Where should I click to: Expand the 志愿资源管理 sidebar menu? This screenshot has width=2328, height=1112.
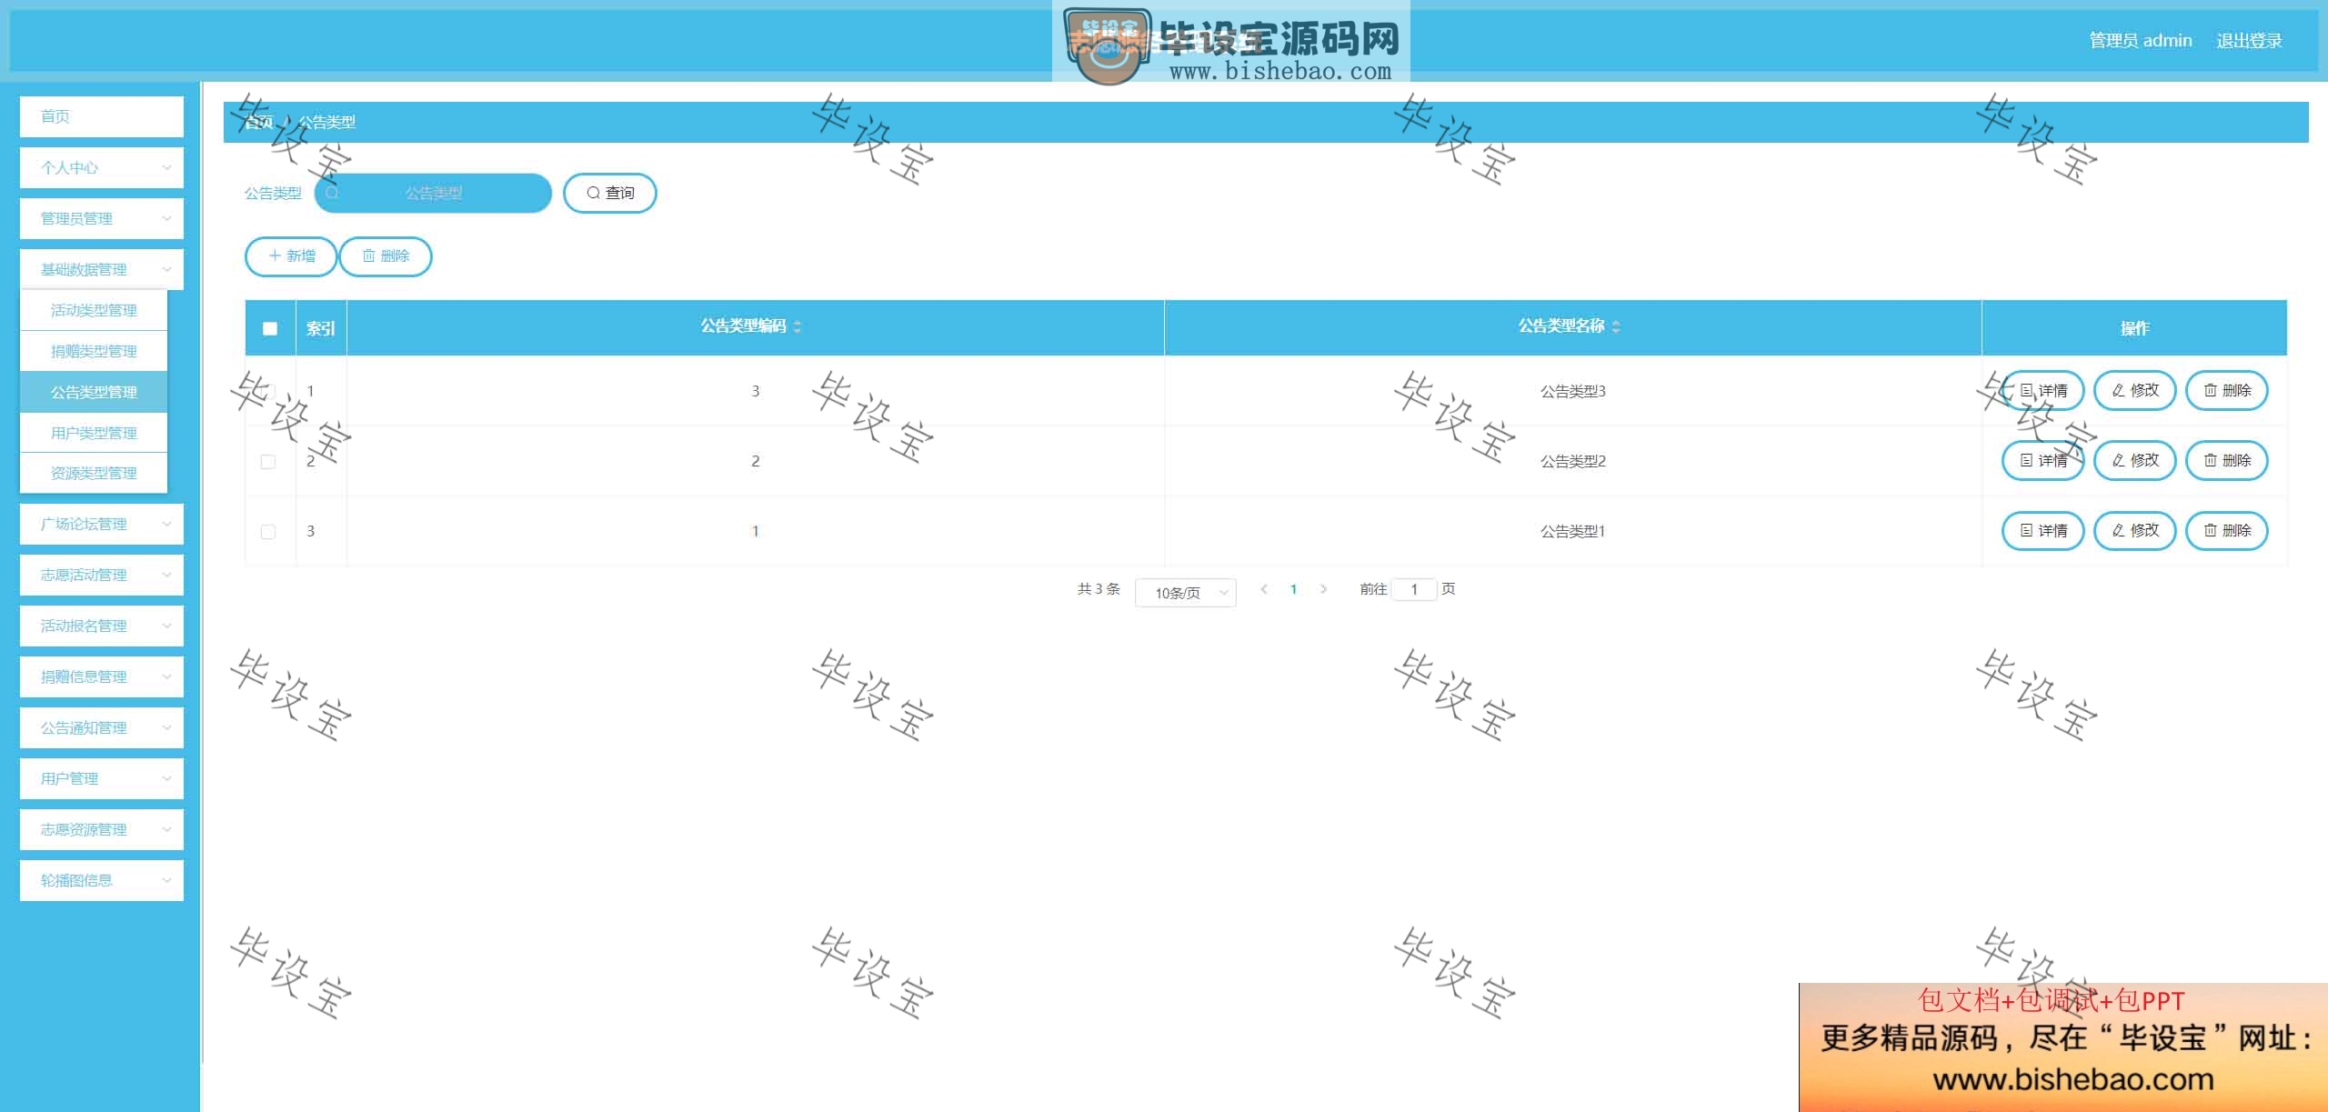point(102,829)
